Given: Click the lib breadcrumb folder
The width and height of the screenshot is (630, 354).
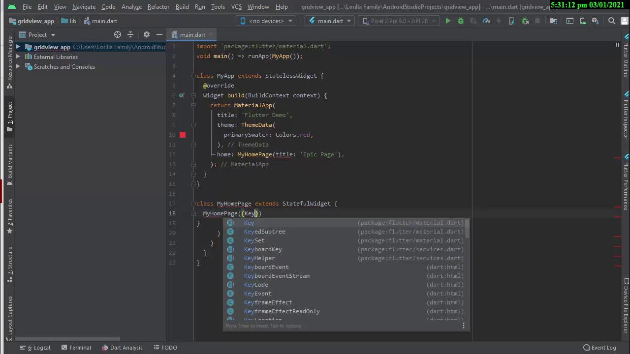Looking at the screenshot, I should click(68, 21).
